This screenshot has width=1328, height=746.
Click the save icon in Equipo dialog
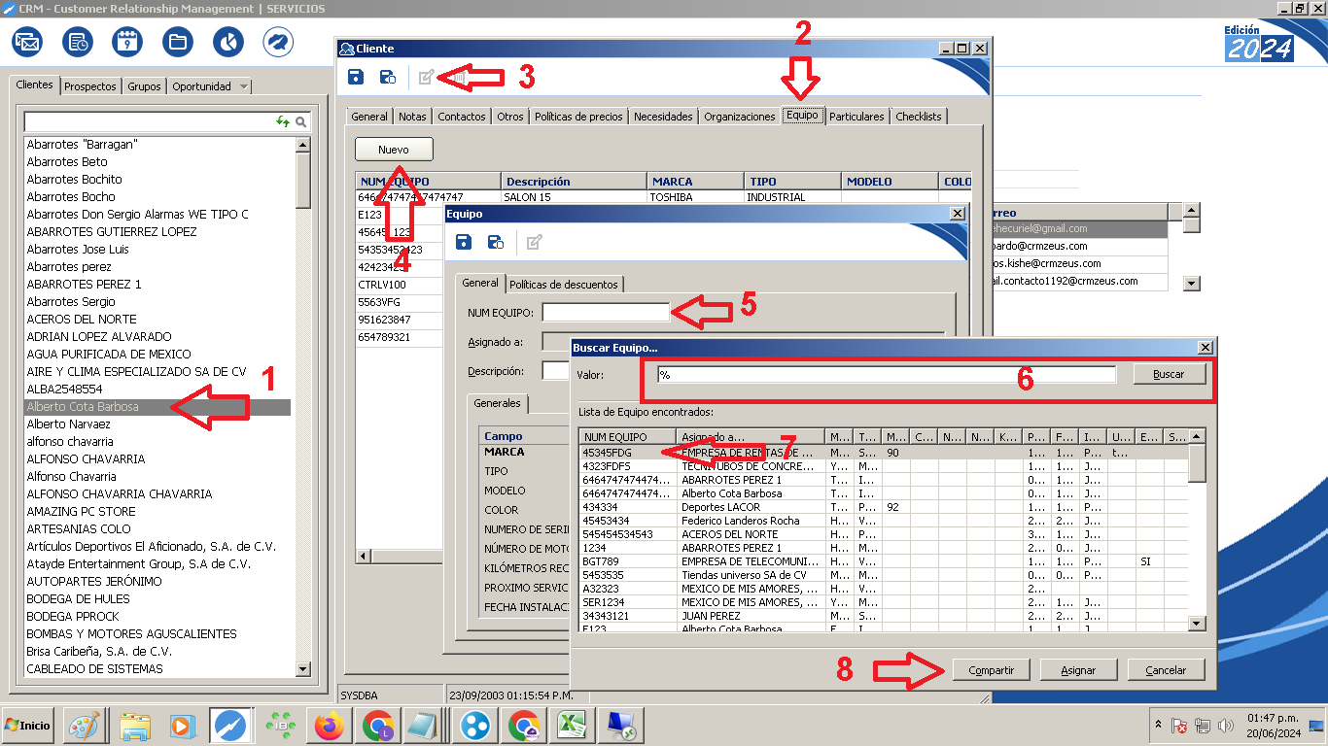(464, 242)
